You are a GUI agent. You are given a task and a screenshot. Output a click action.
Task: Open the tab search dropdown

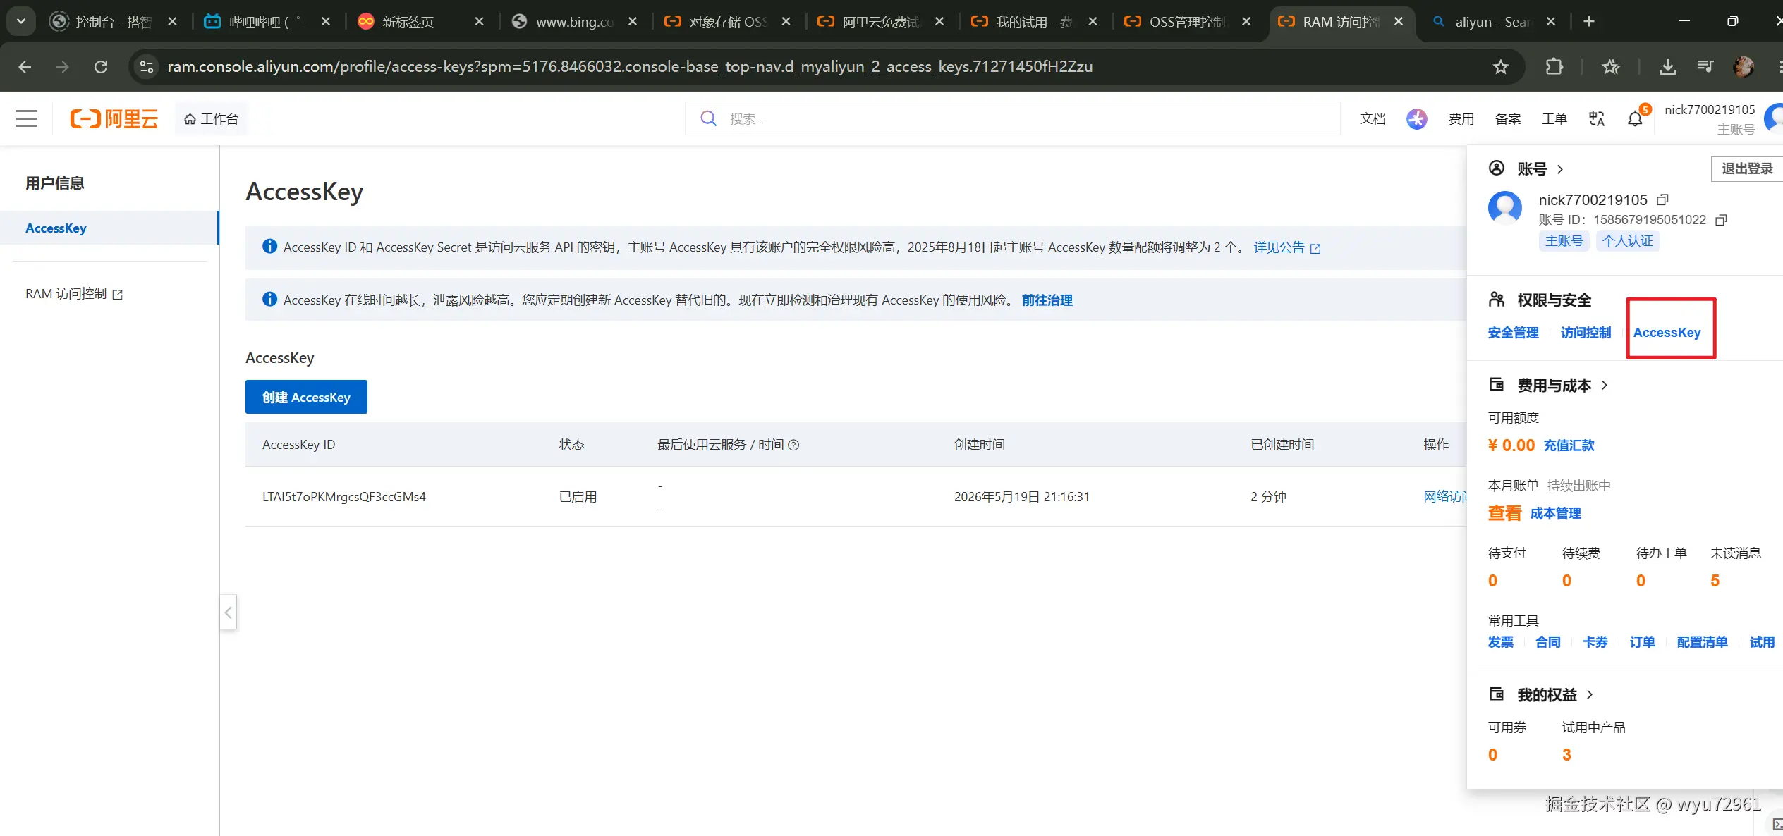pos(21,21)
